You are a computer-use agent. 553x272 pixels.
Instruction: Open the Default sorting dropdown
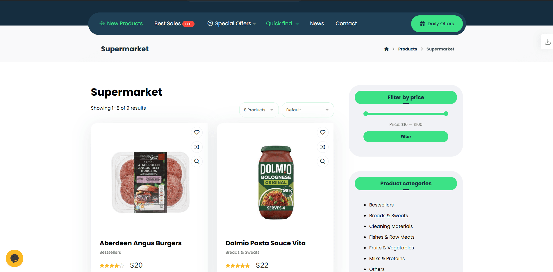pos(308,110)
